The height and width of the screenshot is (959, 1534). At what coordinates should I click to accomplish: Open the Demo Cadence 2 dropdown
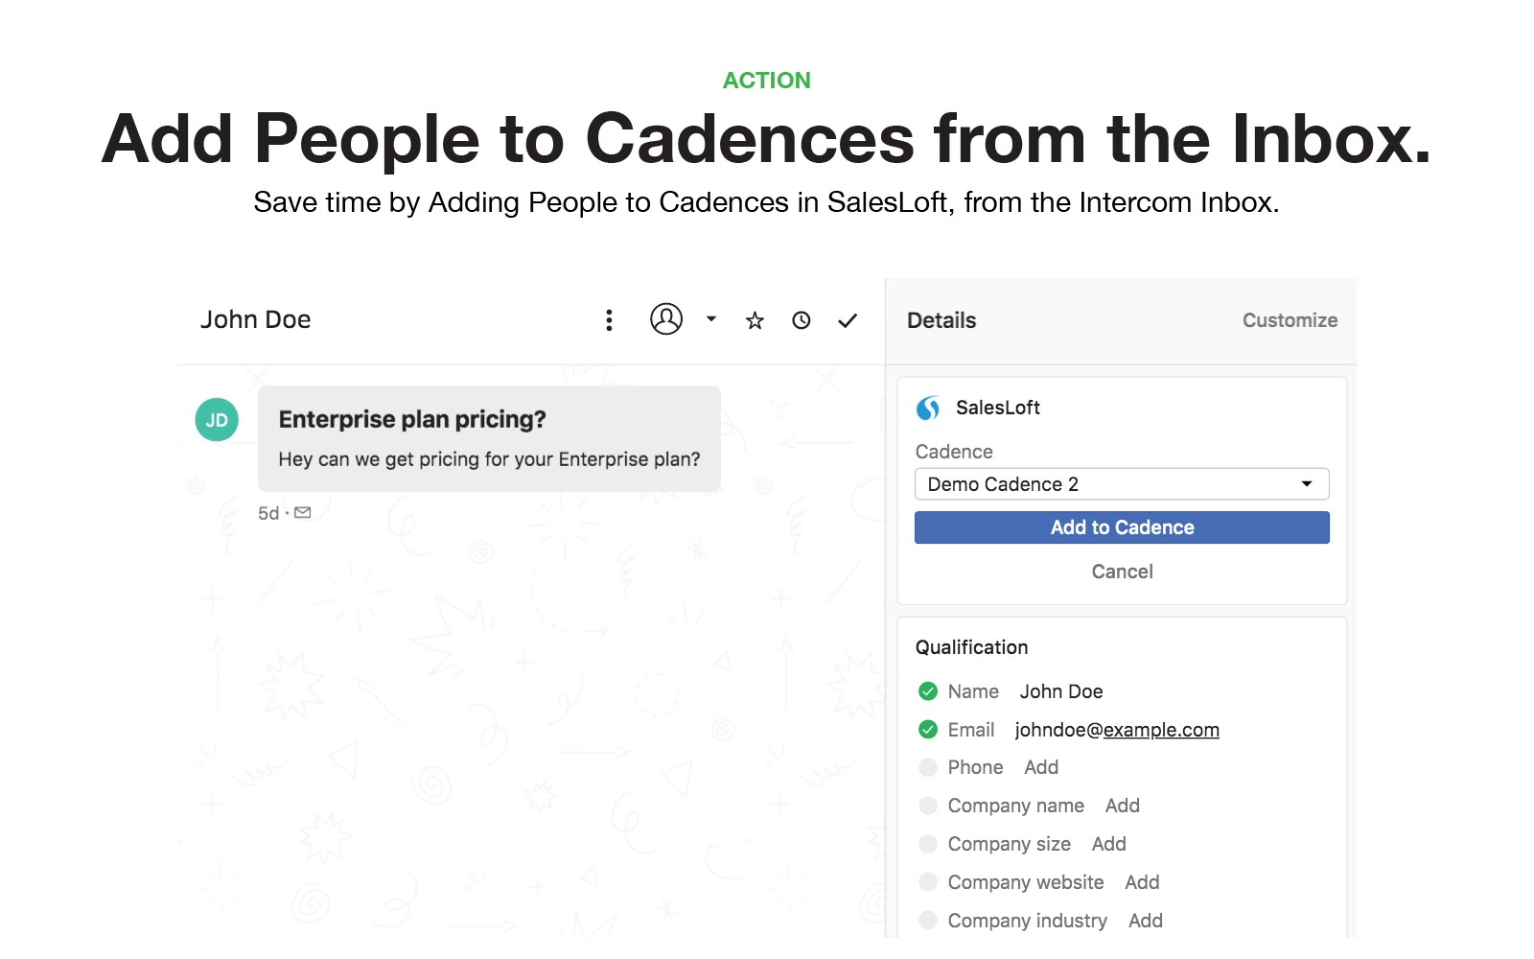[x=1122, y=484]
